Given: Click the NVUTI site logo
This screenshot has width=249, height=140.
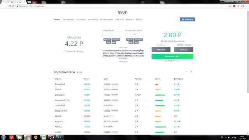Looking at the screenshot, I should (123, 12).
